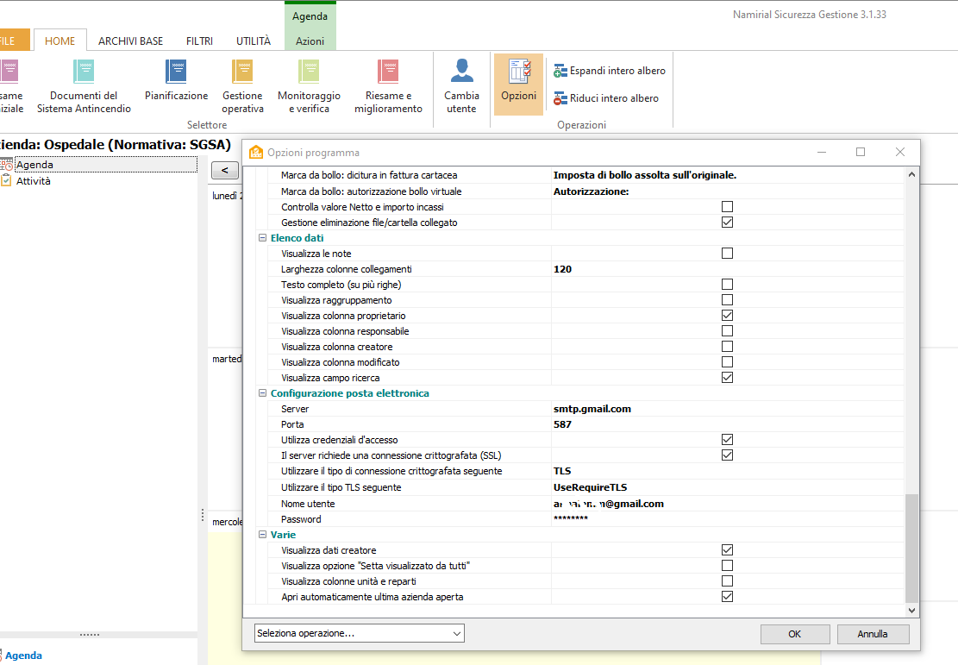Click Riduci intero albero icon
Image resolution: width=958 pixels, height=665 pixels.
[x=560, y=98]
